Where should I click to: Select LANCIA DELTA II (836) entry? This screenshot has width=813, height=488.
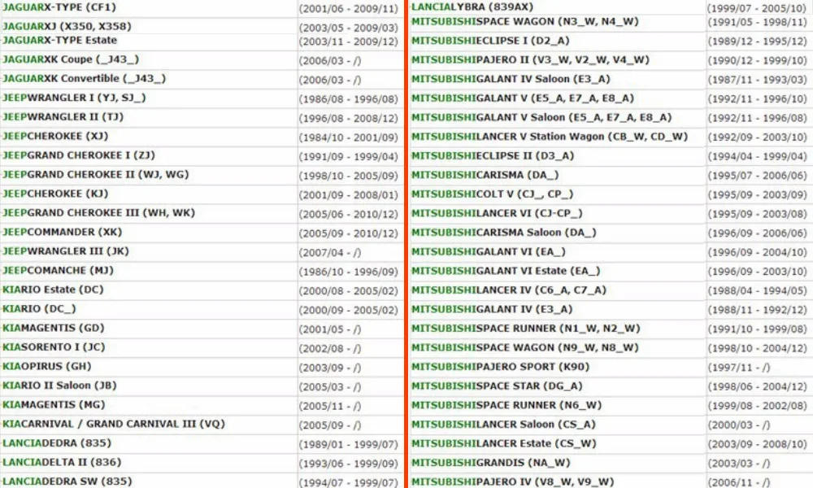click(x=62, y=462)
